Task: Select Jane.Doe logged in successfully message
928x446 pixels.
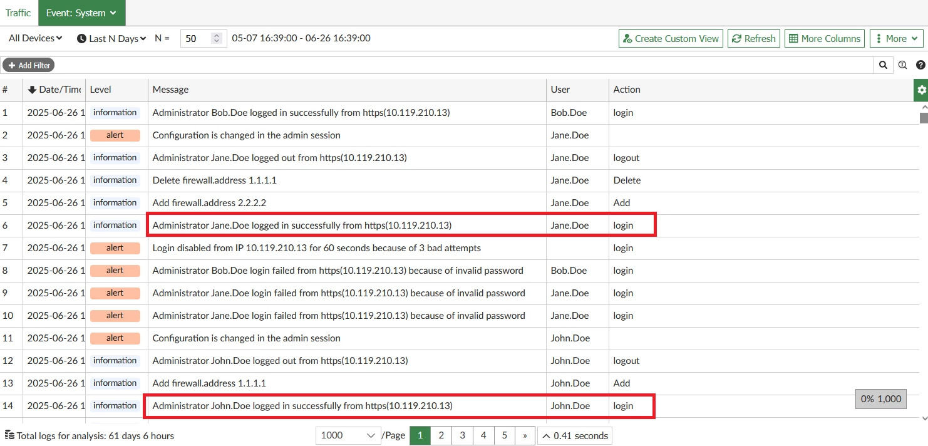Action: [302, 226]
